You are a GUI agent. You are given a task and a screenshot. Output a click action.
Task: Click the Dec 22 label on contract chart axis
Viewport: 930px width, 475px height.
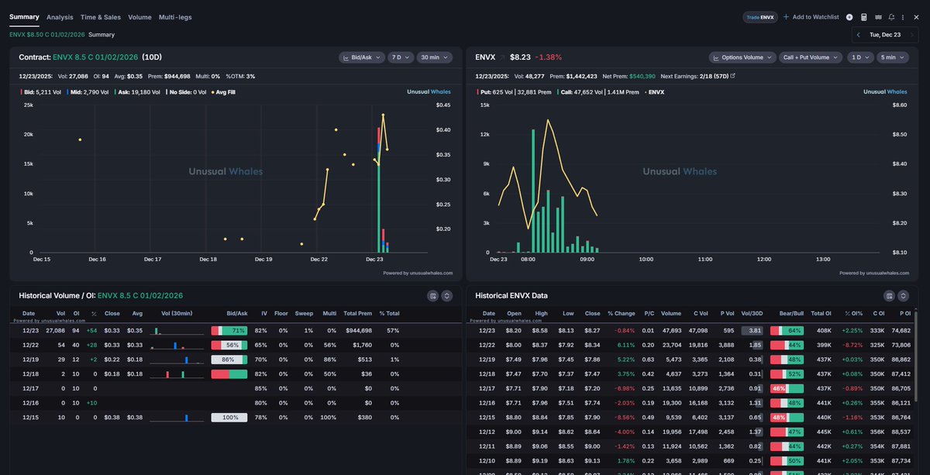[319, 260]
